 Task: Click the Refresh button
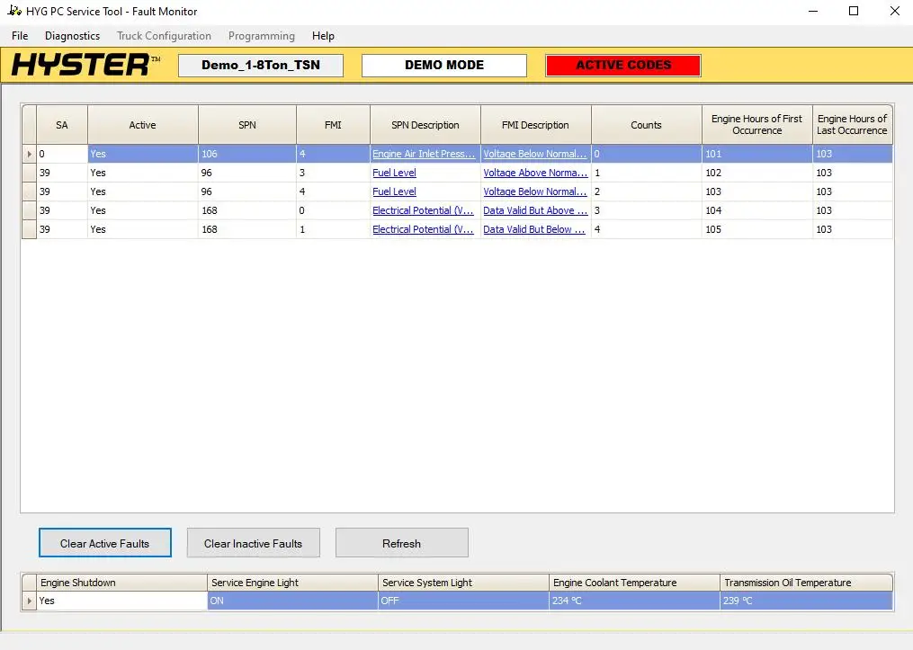[x=401, y=543]
